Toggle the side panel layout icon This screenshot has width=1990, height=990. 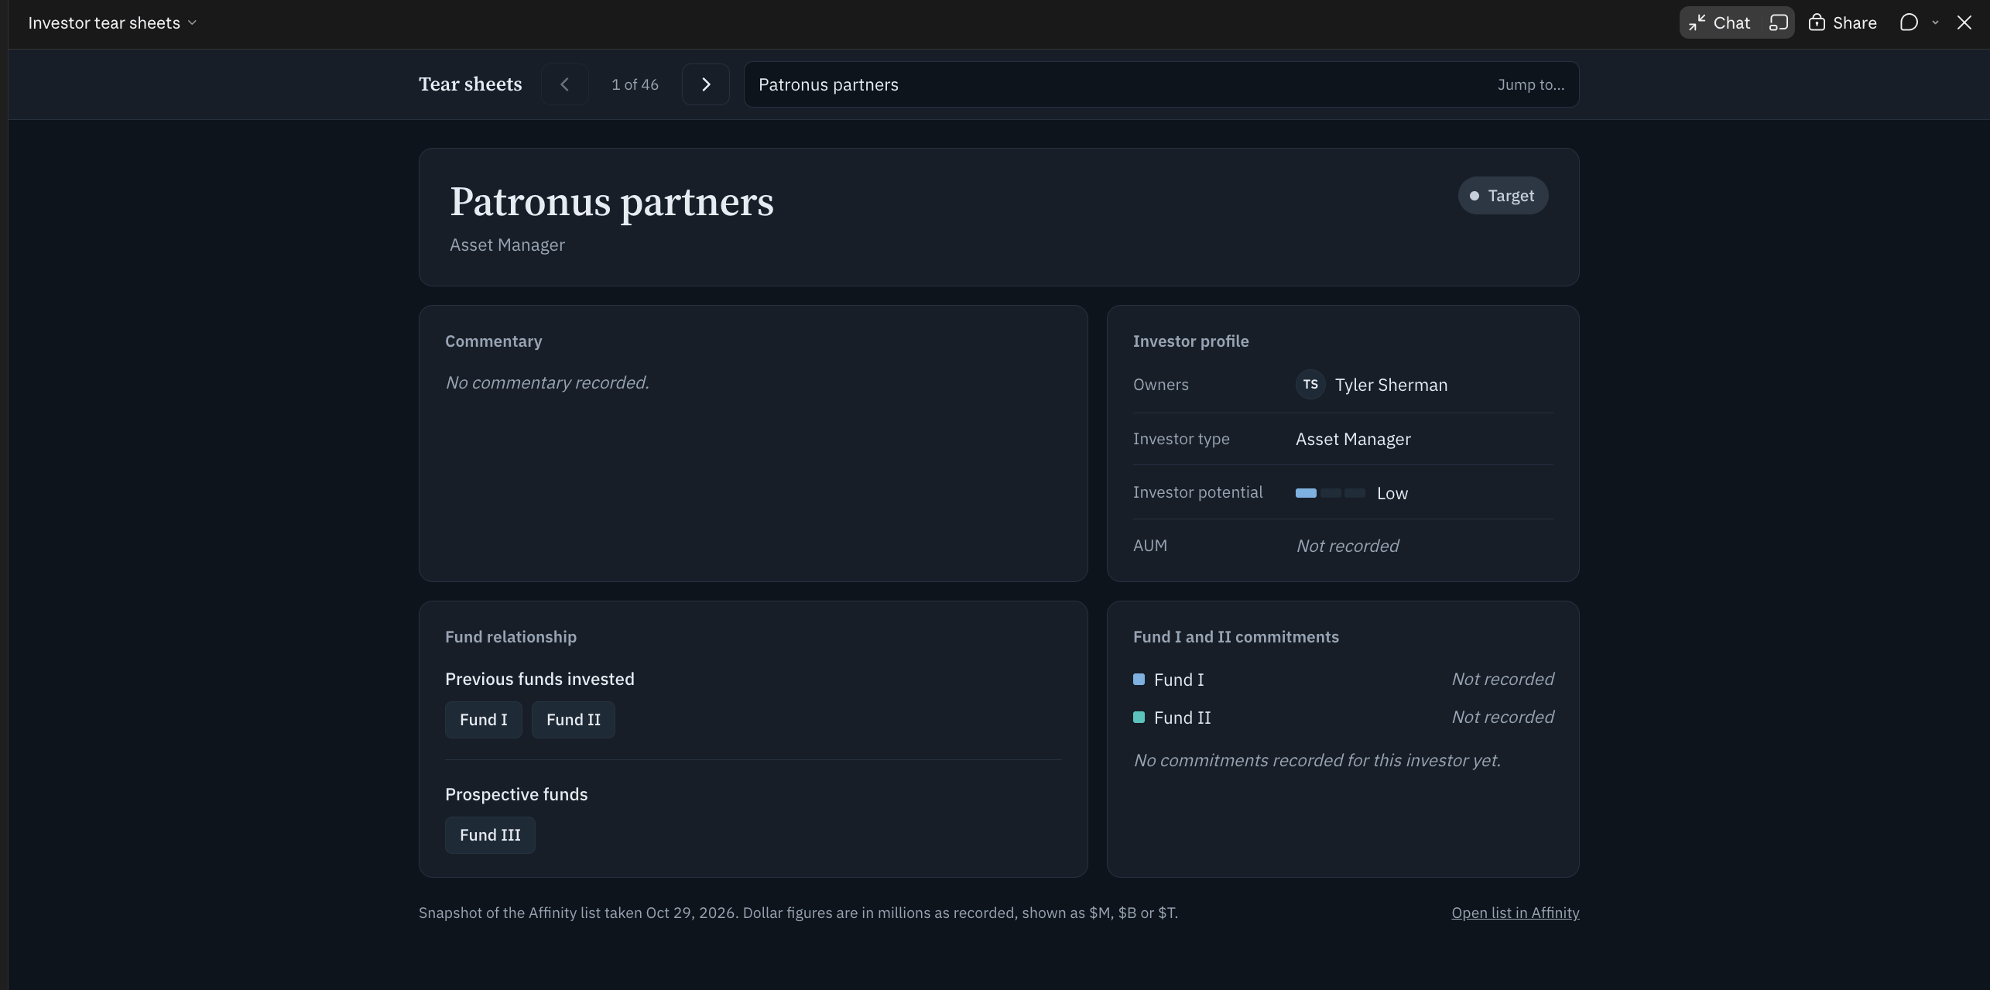pos(1779,22)
